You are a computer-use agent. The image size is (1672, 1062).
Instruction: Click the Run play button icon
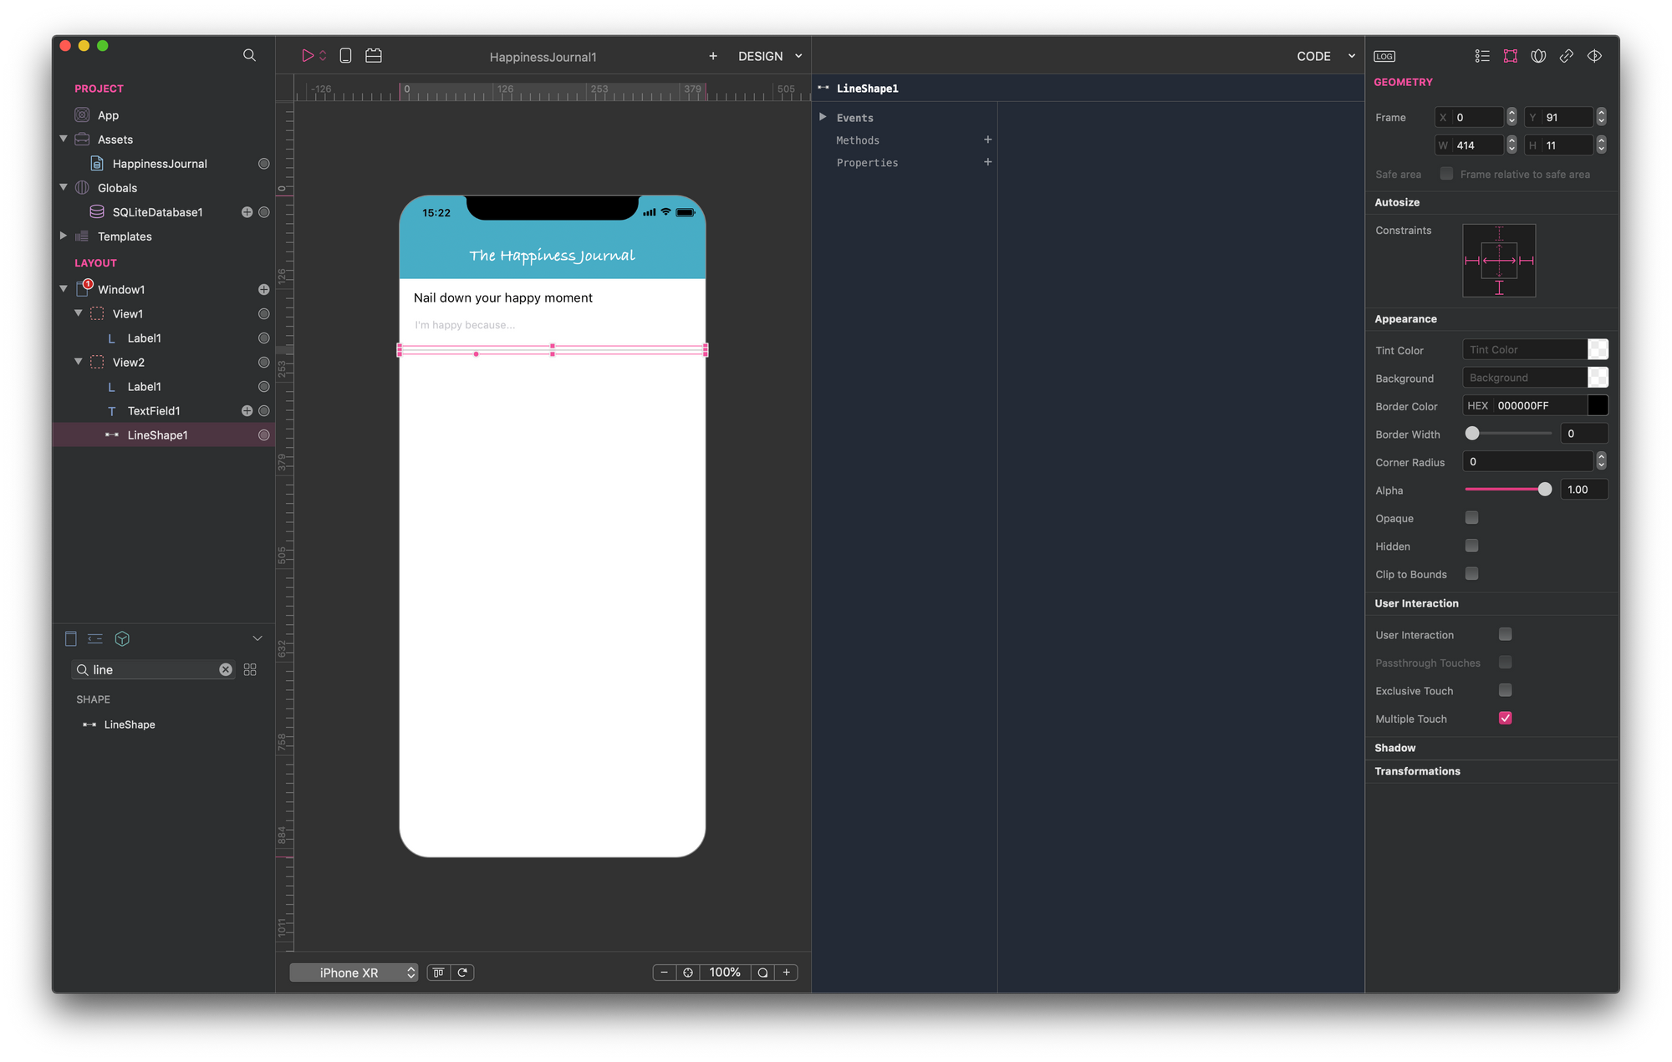(x=308, y=56)
